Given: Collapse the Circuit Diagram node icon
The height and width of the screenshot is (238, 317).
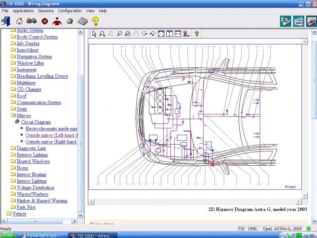Looking at the screenshot, I should coord(17,122).
